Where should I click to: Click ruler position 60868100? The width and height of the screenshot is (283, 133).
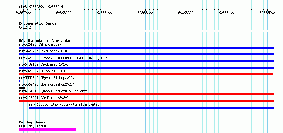click(105, 13)
